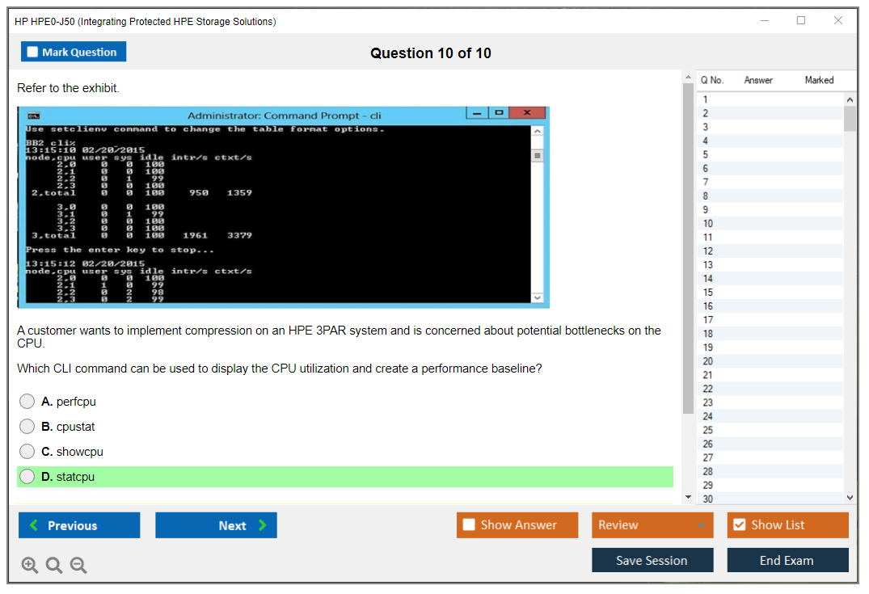Click the command prompt exhibit image
869x594 pixels.
coord(283,207)
